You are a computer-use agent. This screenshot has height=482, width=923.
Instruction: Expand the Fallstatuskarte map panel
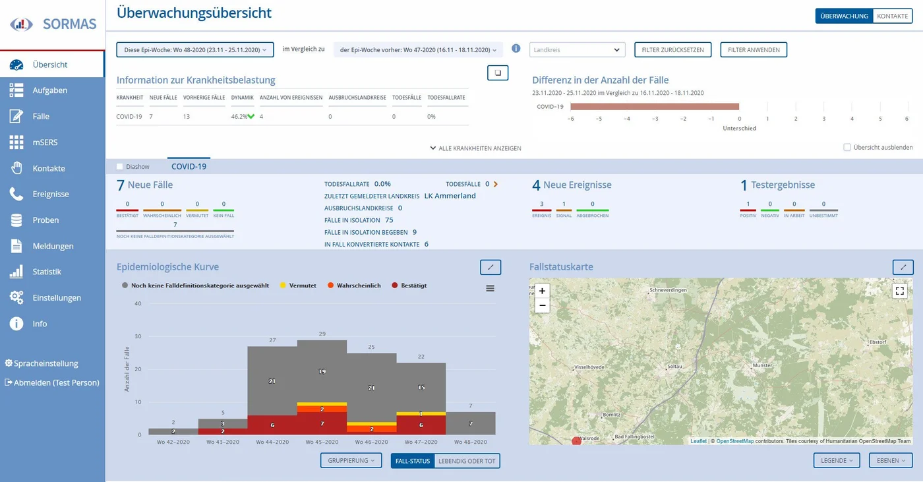pyautogui.click(x=903, y=267)
